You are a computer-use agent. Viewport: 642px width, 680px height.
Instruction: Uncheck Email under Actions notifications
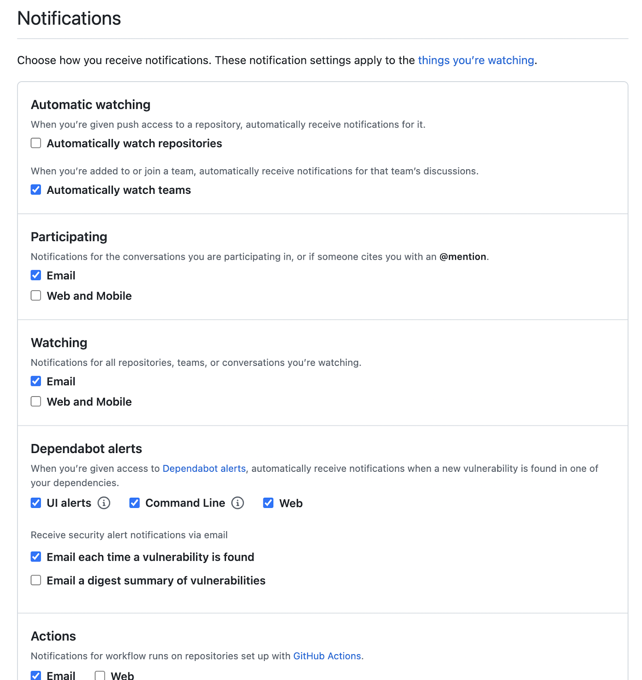36,675
